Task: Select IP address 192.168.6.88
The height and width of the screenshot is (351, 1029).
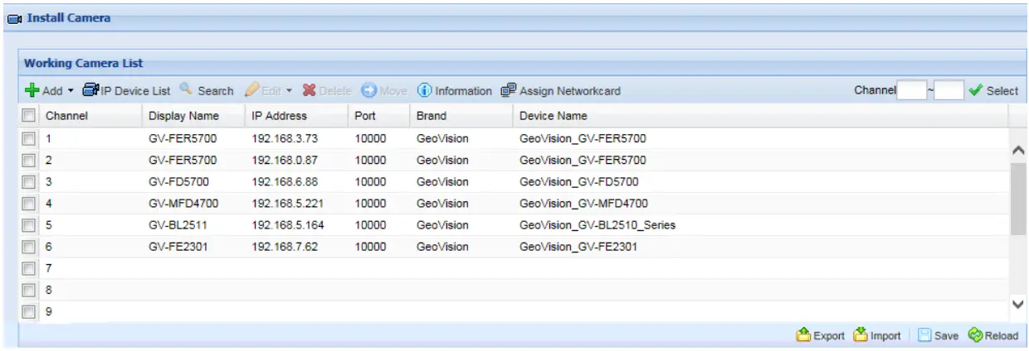Action: tap(283, 181)
